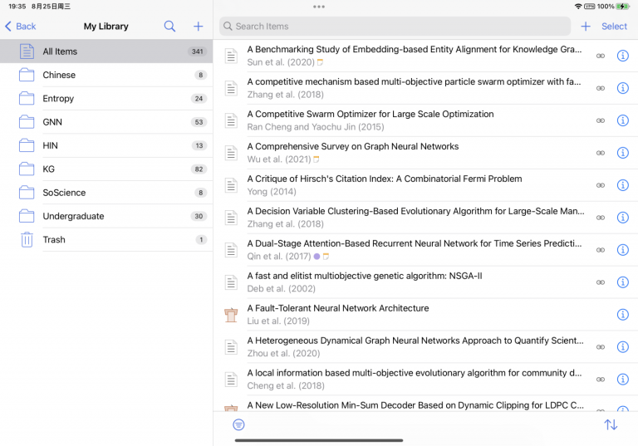The width and height of the screenshot is (638, 446).
Task: Go back using the Back button
Action: (21, 27)
